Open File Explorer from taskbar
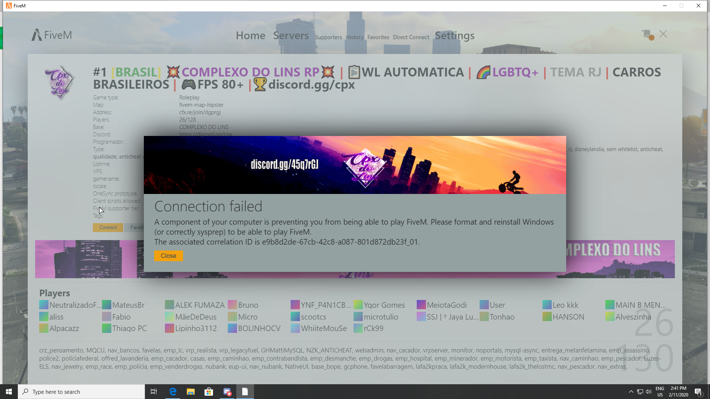 click(190, 392)
